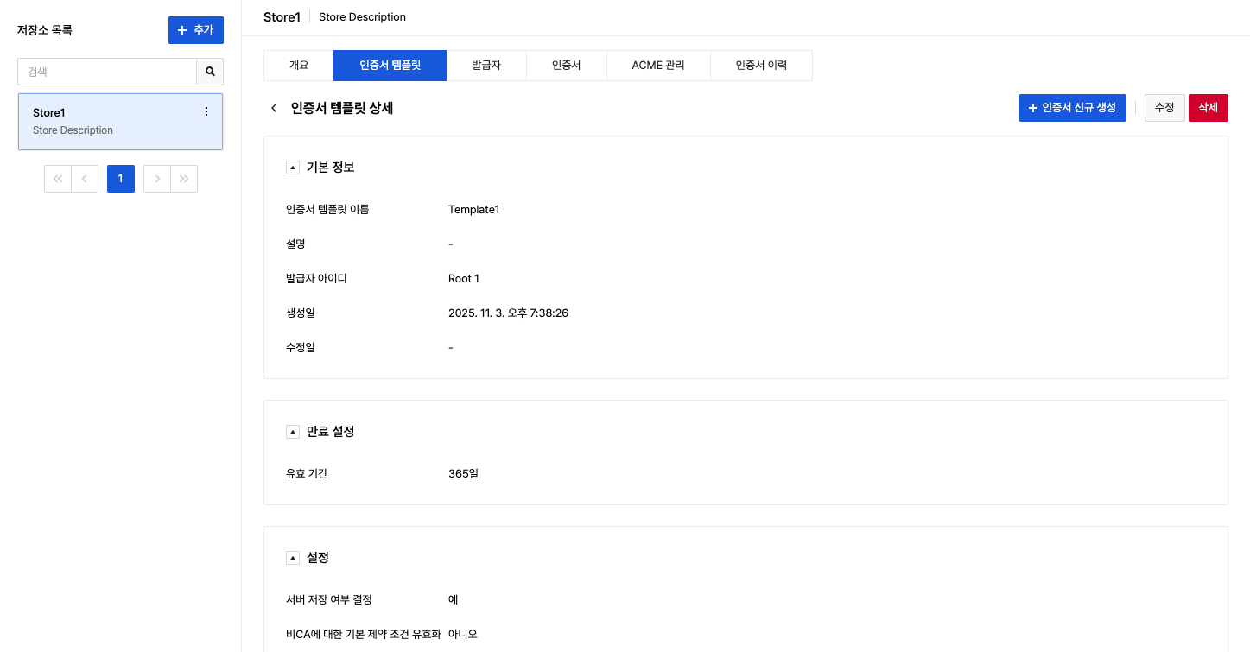
Task: View the 인증서 이력 tab
Action: 761,66
